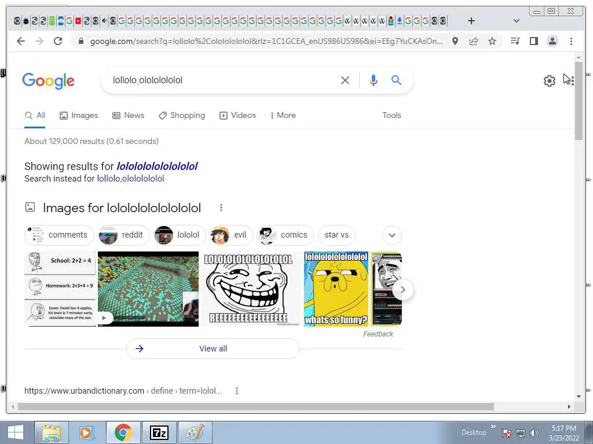Open the volume speaker tray icon
Image resolution: width=593 pixels, height=444 pixels.
[534, 433]
